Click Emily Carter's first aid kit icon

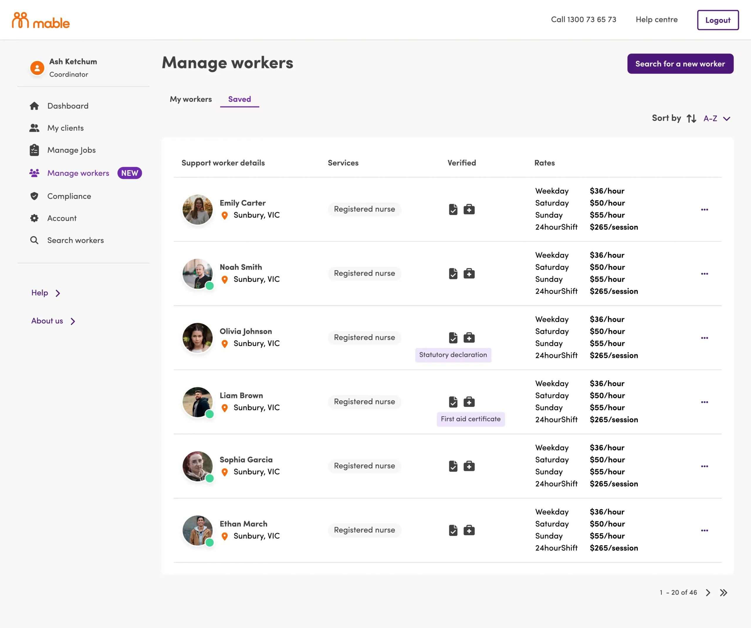coord(469,209)
